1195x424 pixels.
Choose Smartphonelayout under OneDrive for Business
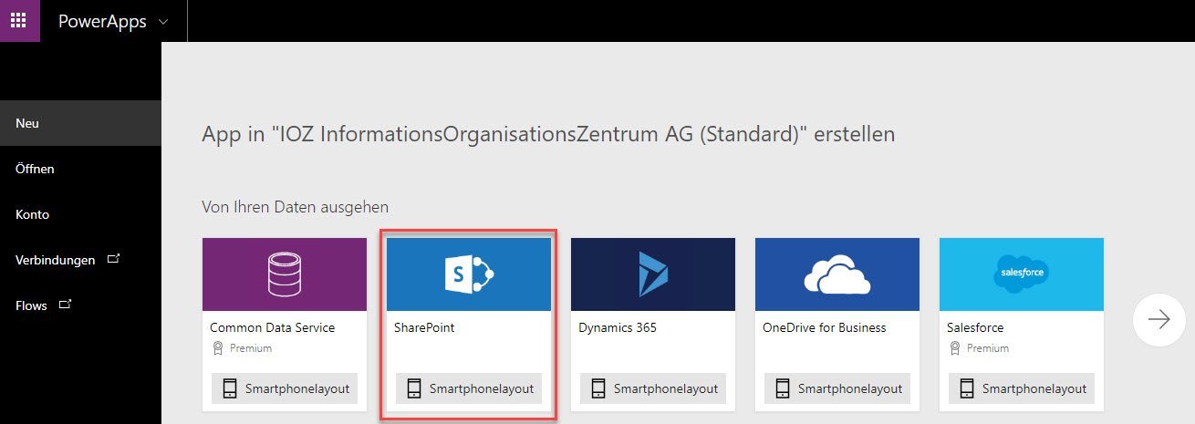837,388
